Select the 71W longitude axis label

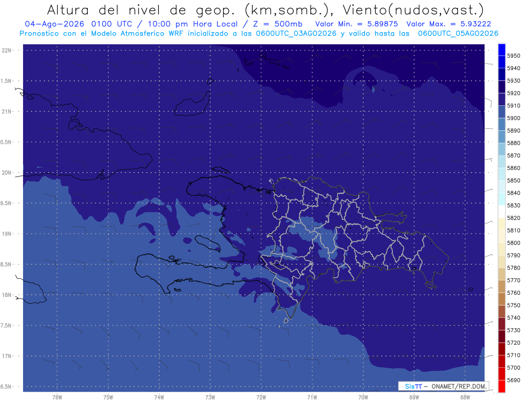312,397
